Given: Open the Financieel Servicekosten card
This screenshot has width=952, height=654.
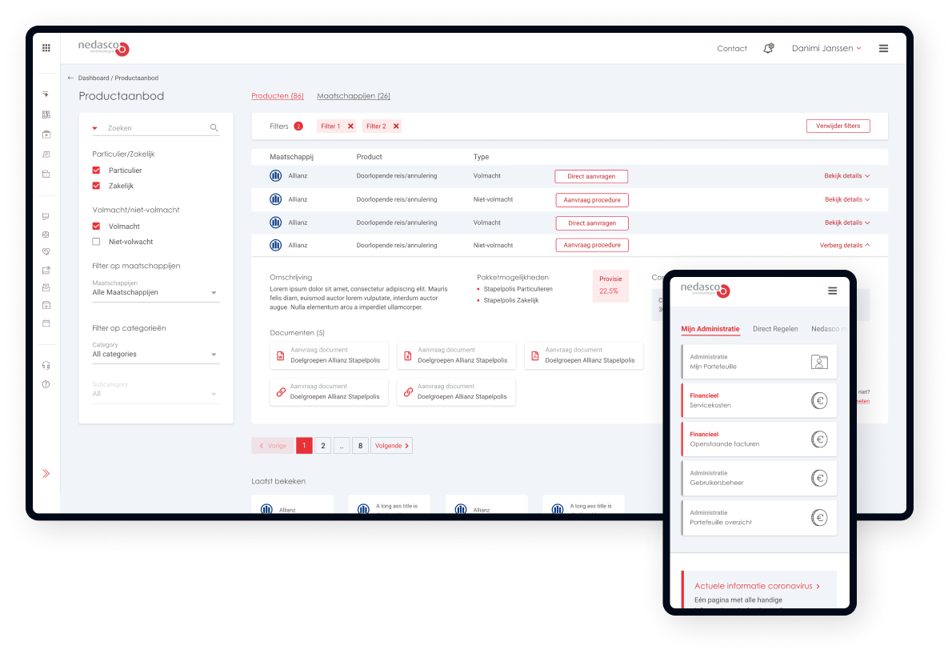Looking at the screenshot, I should [759, 400].
